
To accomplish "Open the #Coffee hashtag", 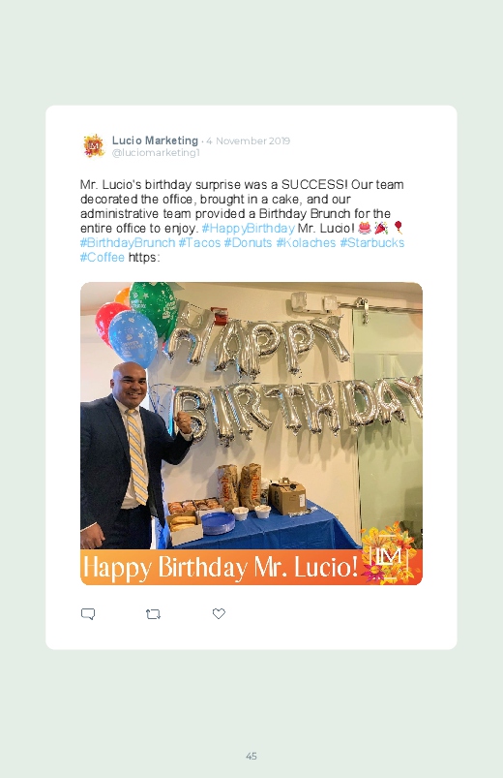I will coord(103,257).
